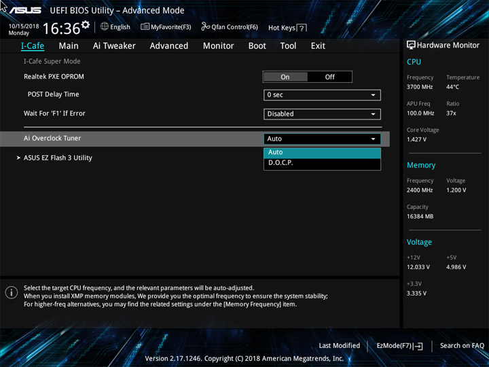The width and height of the screenshot is (489, 367).
Task: Set Realtek PXE OPROM to Off
Action: point(329,77)
